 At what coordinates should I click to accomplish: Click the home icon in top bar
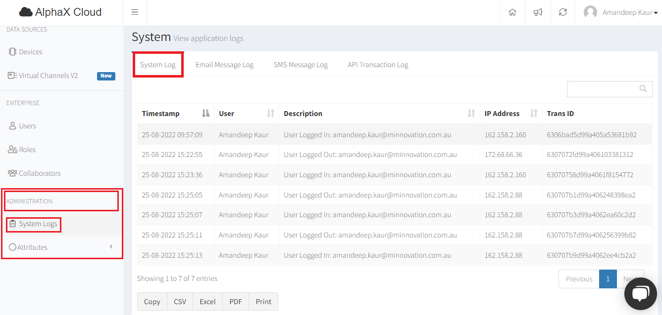tap(512, 12)
